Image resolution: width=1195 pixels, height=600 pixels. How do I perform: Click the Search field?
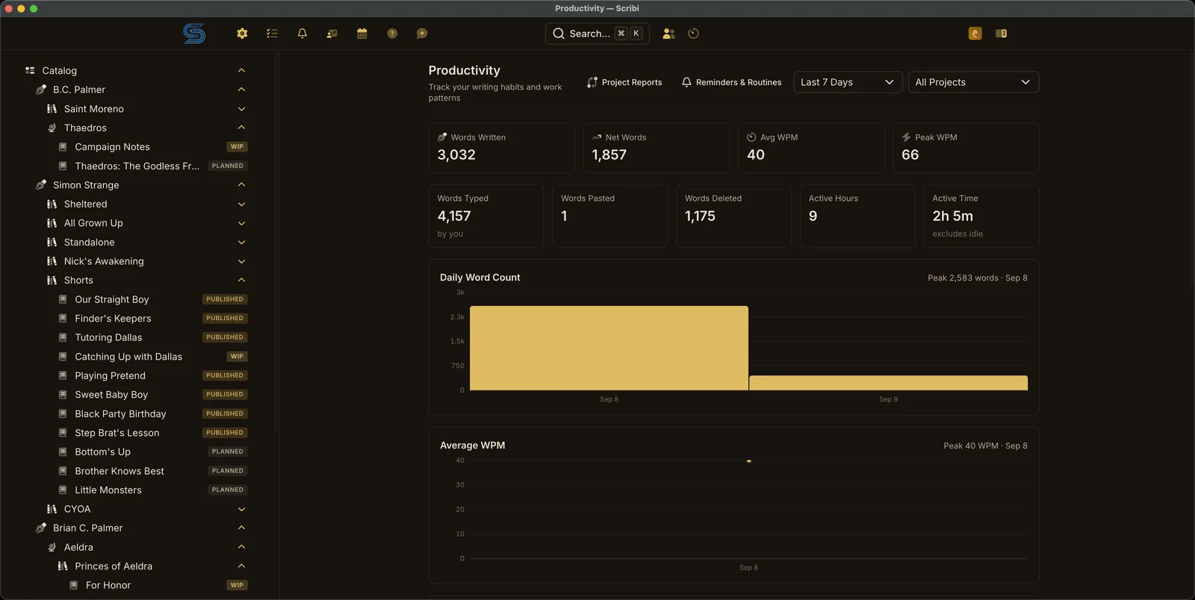[597, 34]
